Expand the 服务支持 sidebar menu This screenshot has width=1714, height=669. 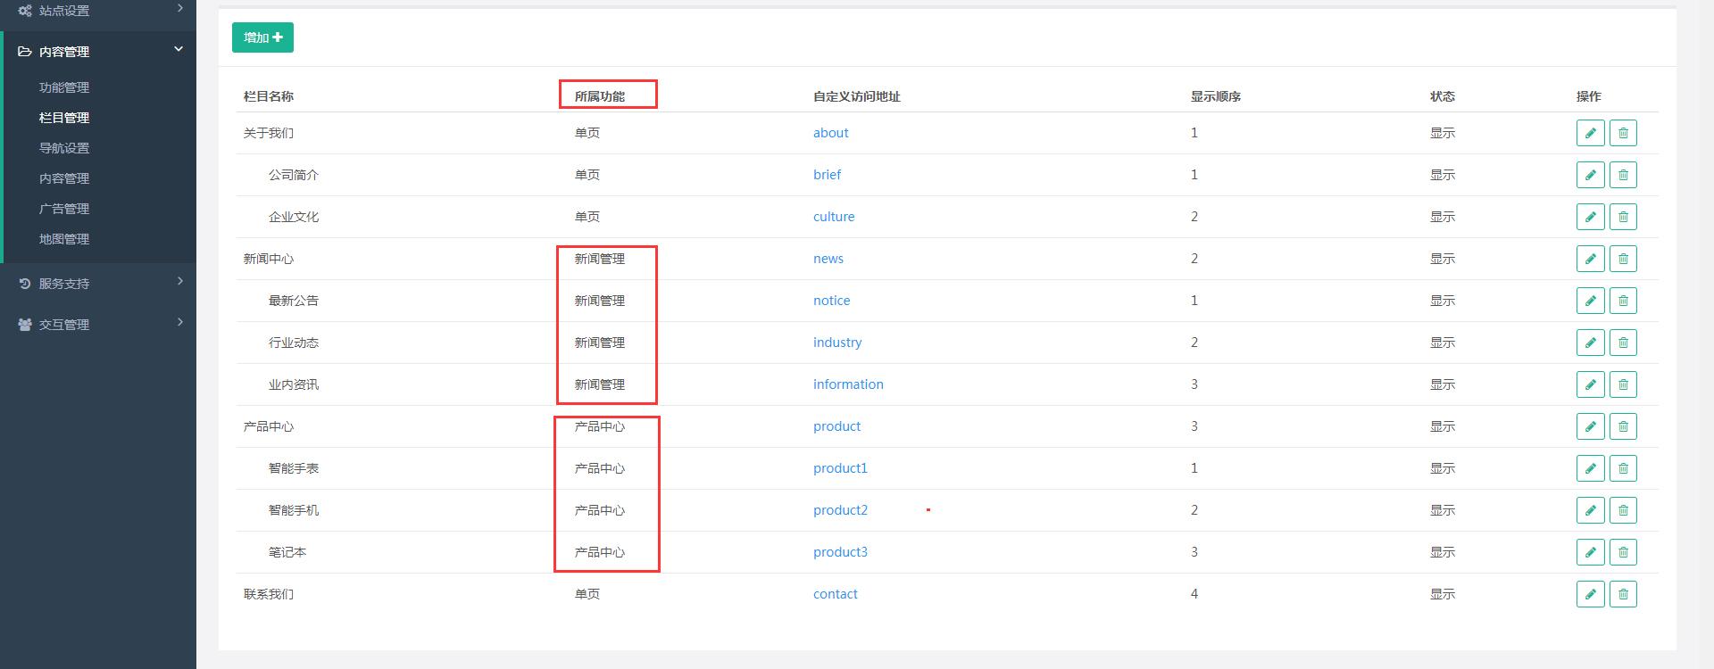[98, 284]
